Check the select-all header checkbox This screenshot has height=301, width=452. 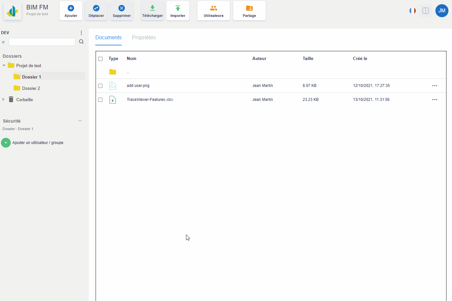(x=100, y=59)
